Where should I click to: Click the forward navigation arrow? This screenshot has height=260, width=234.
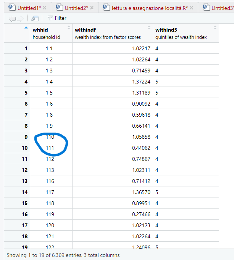click(x=21, y=18)
